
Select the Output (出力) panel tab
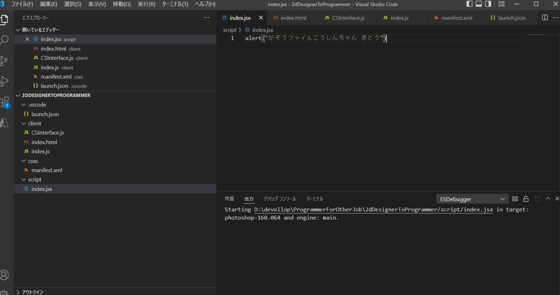click(x=249, y=199)
